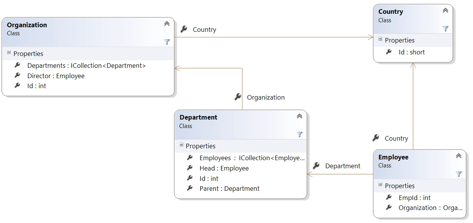The image size is (473, 223).
Task: Click the filter icon on Department class
Action: (x=300, y=134)
